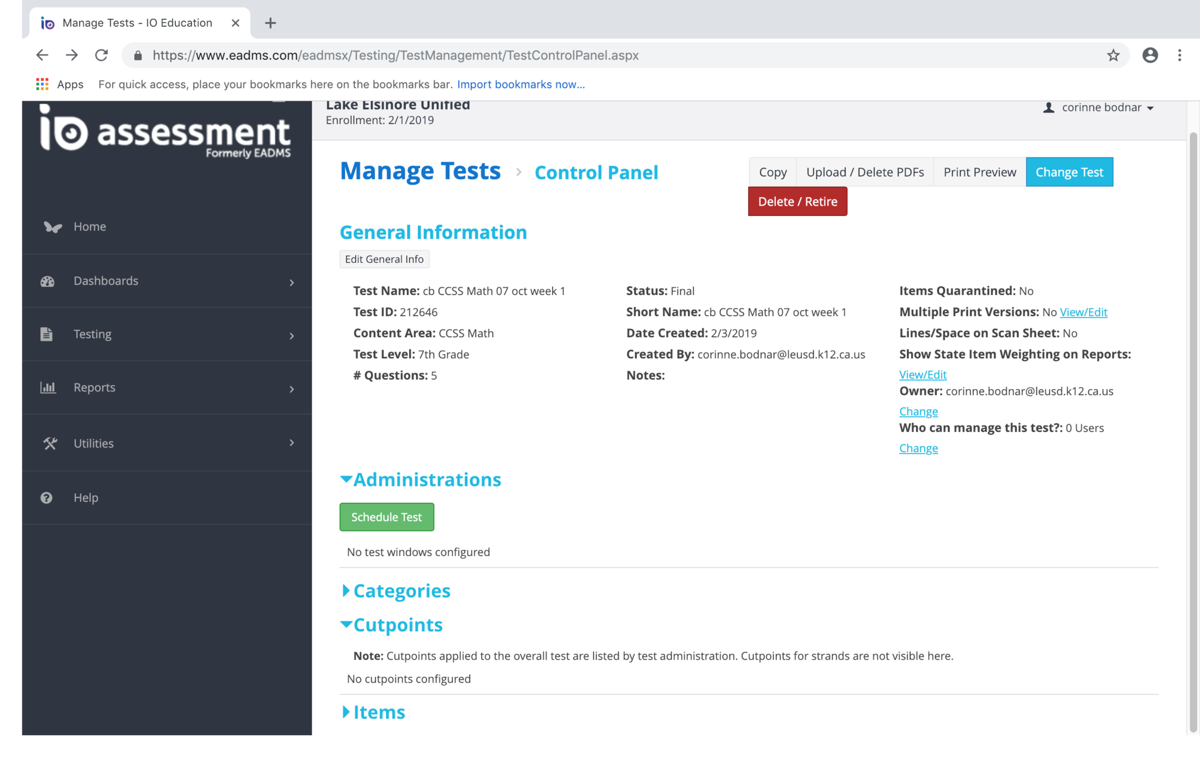Expand the Reports submenu chevron
This screenshot has height=761, width=1200.
292,389
